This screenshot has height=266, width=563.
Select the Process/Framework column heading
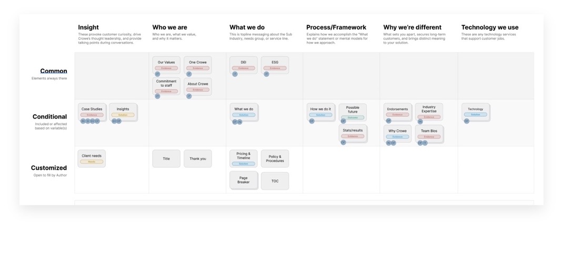coord(336,27)
